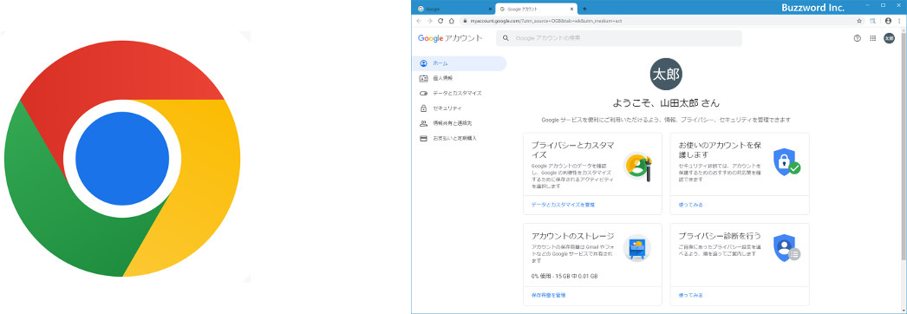Open 情報共有と連絡先 in the sidebar
The height and width of the screenshot is (314, 907).
click(460, 123)
